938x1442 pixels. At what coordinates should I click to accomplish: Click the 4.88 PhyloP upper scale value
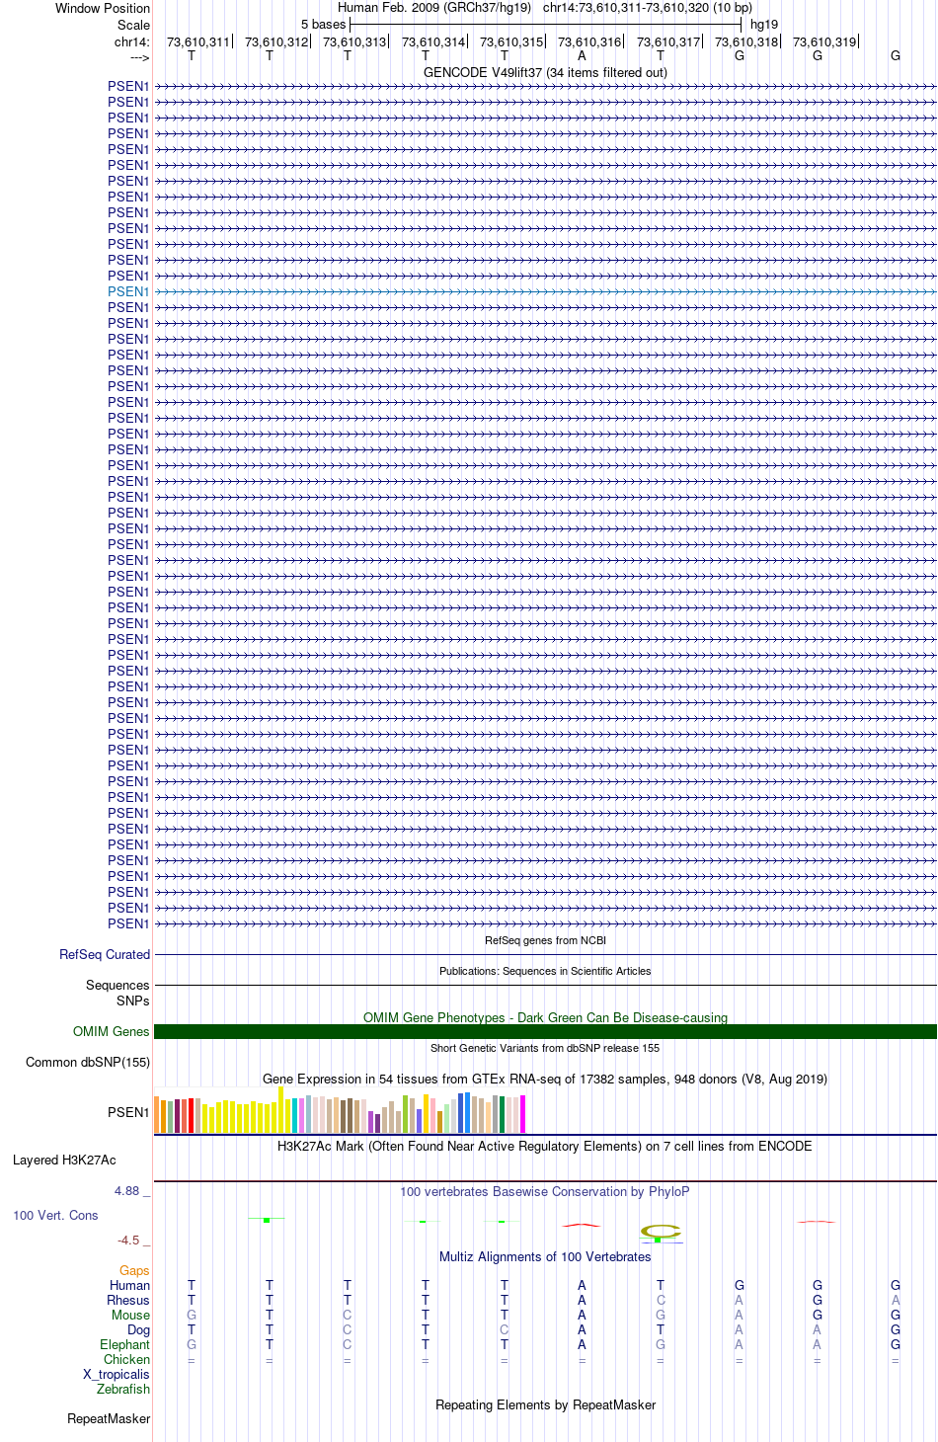(127, 1191)
